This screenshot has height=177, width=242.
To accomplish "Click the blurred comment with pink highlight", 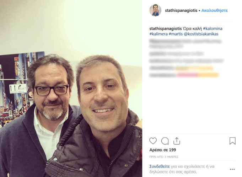I will pos(184,75).
